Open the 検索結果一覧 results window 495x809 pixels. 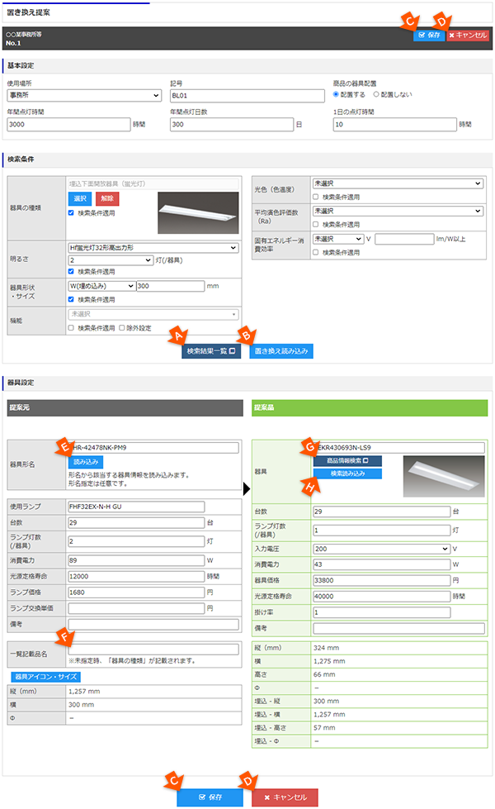[212, 350]
